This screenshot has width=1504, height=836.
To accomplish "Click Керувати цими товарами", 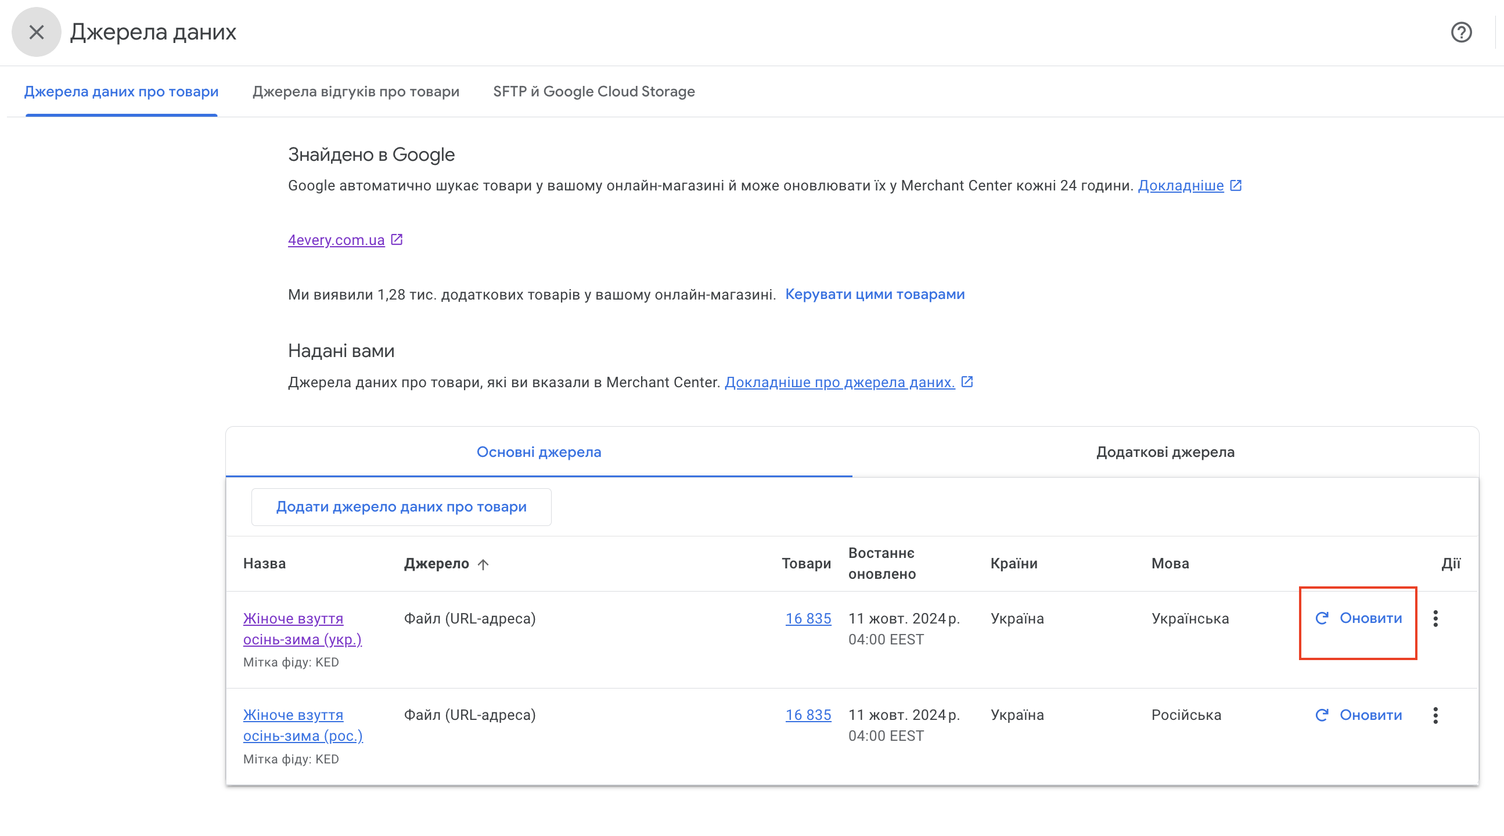I will coord(875,294).
